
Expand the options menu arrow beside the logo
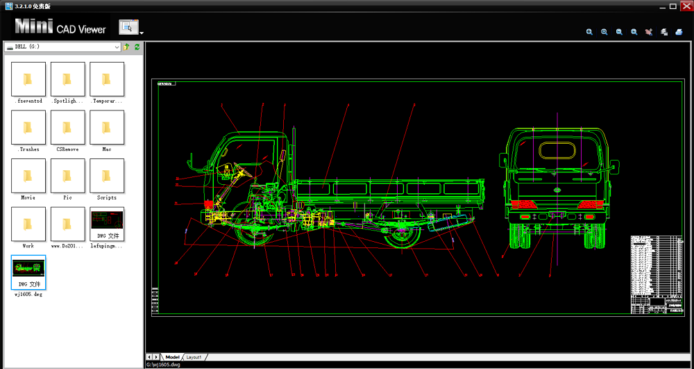coord(142,32)
